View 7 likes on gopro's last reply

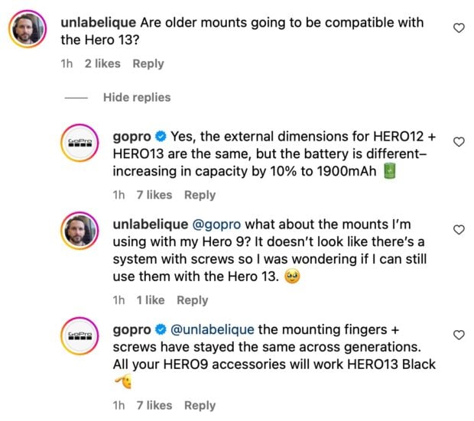pos(154,406)
